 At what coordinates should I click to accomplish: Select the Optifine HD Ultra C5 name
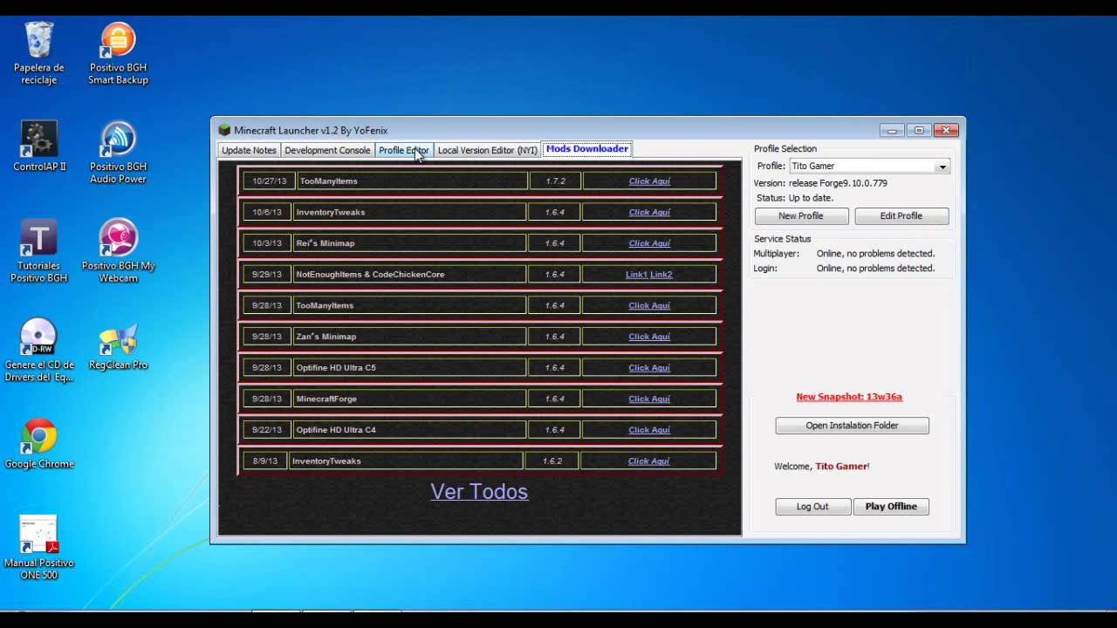coord(336,368)
